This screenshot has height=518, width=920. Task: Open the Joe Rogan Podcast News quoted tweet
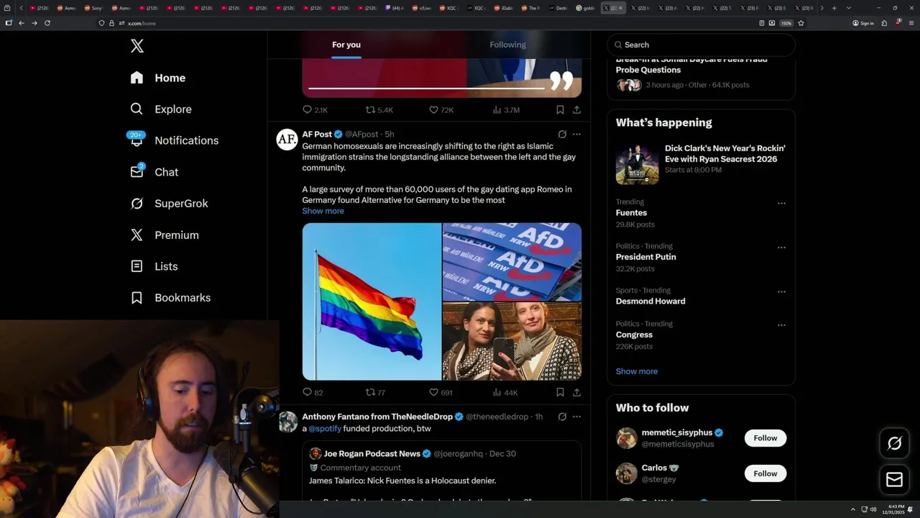(442, 471)
